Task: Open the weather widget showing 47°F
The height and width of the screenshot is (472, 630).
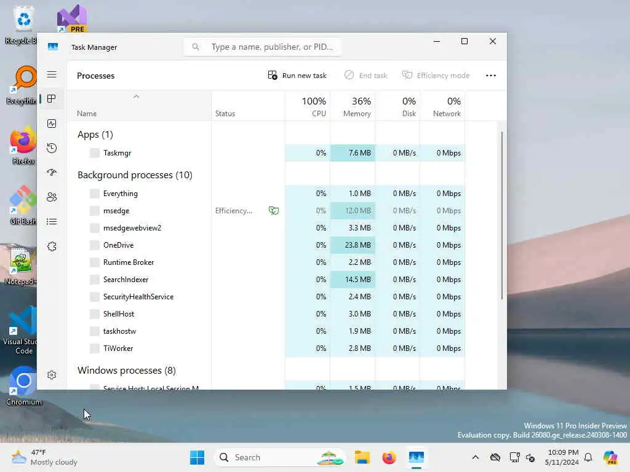Action: (44, 457)
